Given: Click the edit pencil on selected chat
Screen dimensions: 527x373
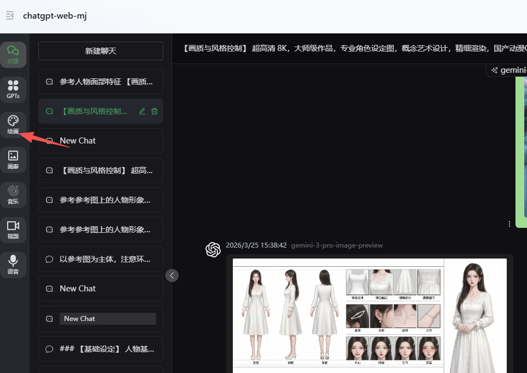Looking at the screenshot, I should coord(142,111).
